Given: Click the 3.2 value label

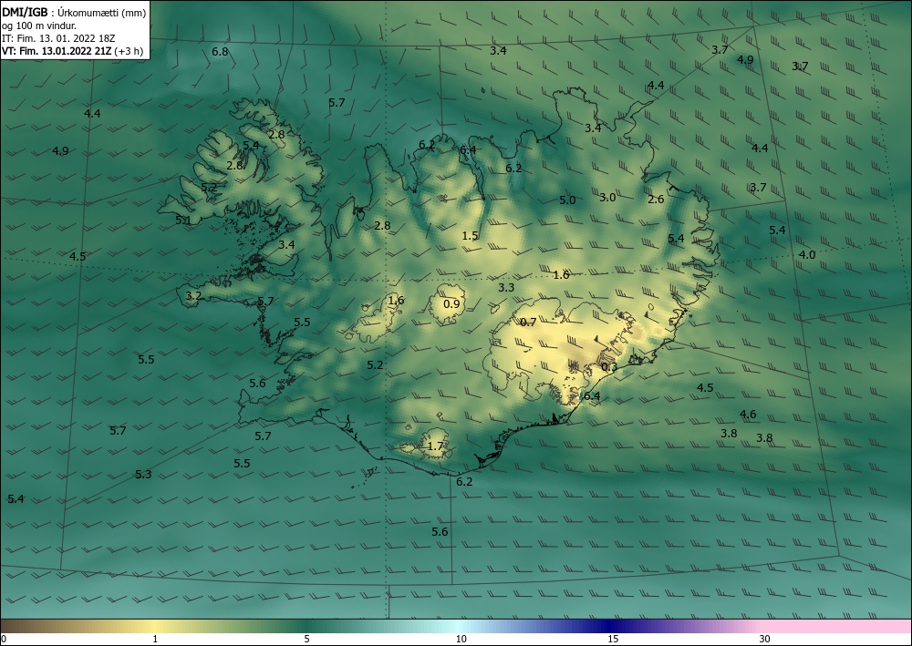Looking at the screenshot, I should (x=193, y=296).
